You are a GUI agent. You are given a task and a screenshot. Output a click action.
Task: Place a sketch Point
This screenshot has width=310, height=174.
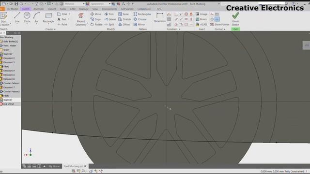(x=62, y=25)
